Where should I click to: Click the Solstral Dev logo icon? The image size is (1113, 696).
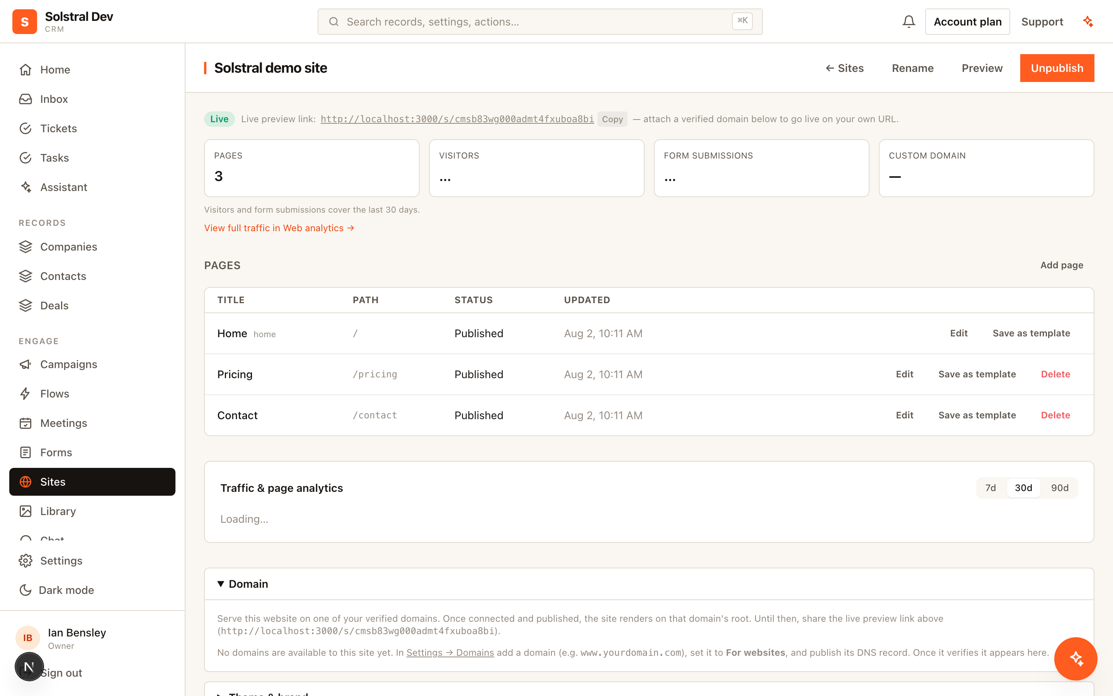(x=25, y=22)
